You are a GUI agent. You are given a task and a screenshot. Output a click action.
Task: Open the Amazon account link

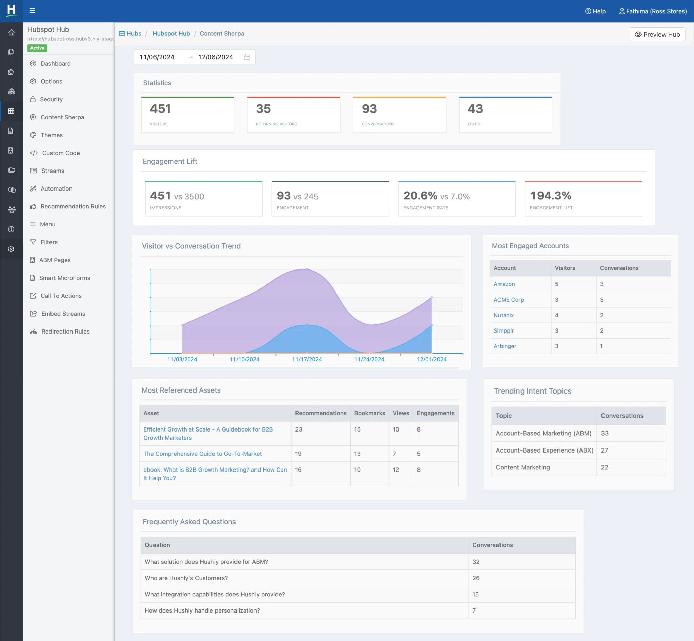(x=504, y=284)
